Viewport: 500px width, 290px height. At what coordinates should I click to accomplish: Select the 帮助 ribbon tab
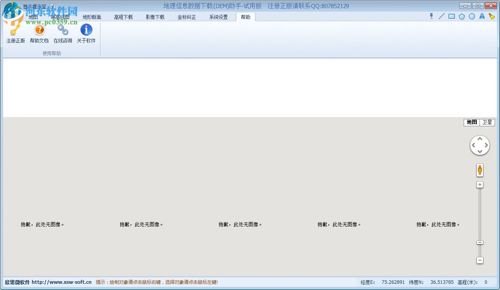click(245, 17)
